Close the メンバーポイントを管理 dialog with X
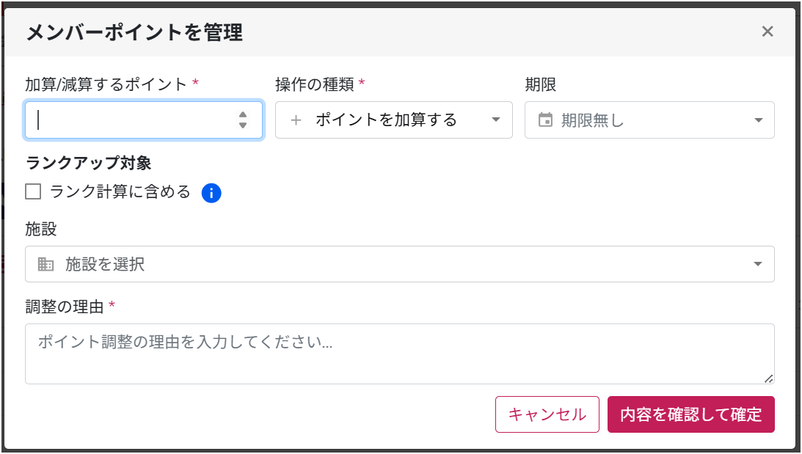Screen dimensions: 802x454 (x=768, y=32)
